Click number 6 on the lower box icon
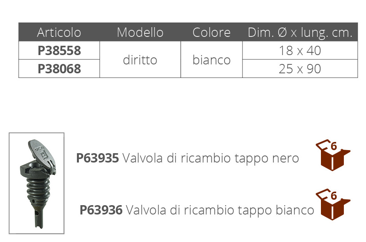This screenshot has height=242, width=366. tap(334, 195)
